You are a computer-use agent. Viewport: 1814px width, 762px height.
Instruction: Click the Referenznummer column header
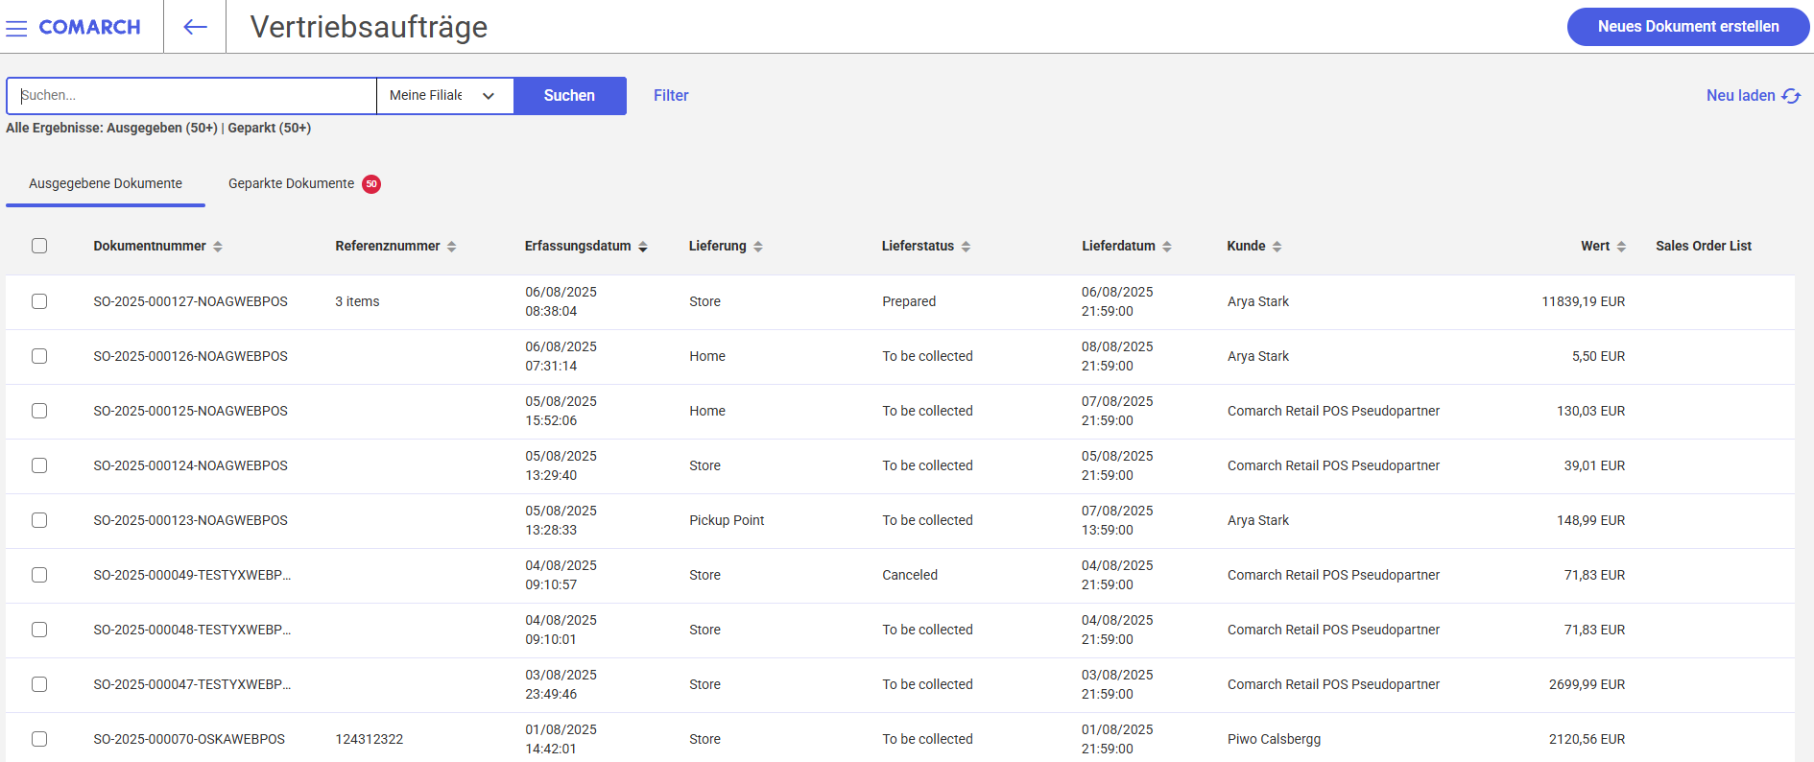[388, 246]
